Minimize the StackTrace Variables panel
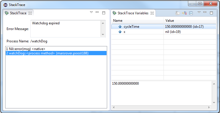The width and height of the screenshot is (220, 113). click(205, 12)
